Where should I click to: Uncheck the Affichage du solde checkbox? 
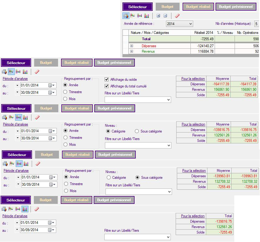click(x=107, y=80)
